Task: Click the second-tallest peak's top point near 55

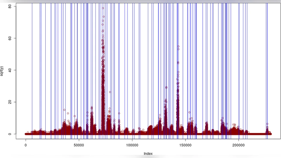Action: click(x=178, y=46)
